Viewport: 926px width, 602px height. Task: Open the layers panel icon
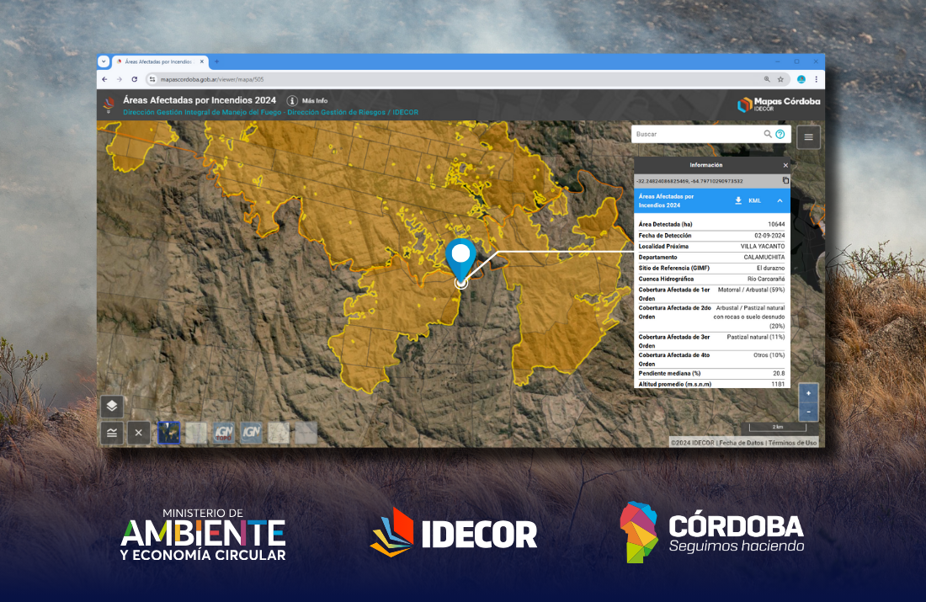click(112, 407)
